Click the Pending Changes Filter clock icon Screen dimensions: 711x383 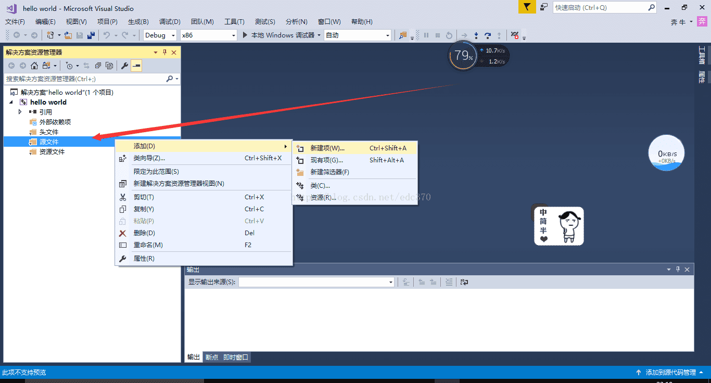pyautogui.click(x=69, y=66)
